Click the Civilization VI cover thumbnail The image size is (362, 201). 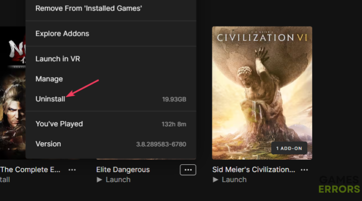(x=262, y=93)
